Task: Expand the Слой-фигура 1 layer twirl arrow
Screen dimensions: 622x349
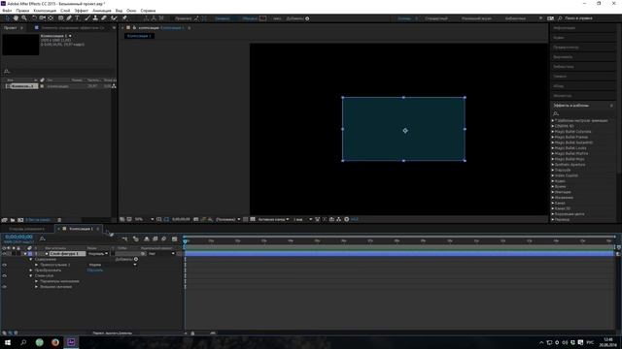Action: click(25, 254)
